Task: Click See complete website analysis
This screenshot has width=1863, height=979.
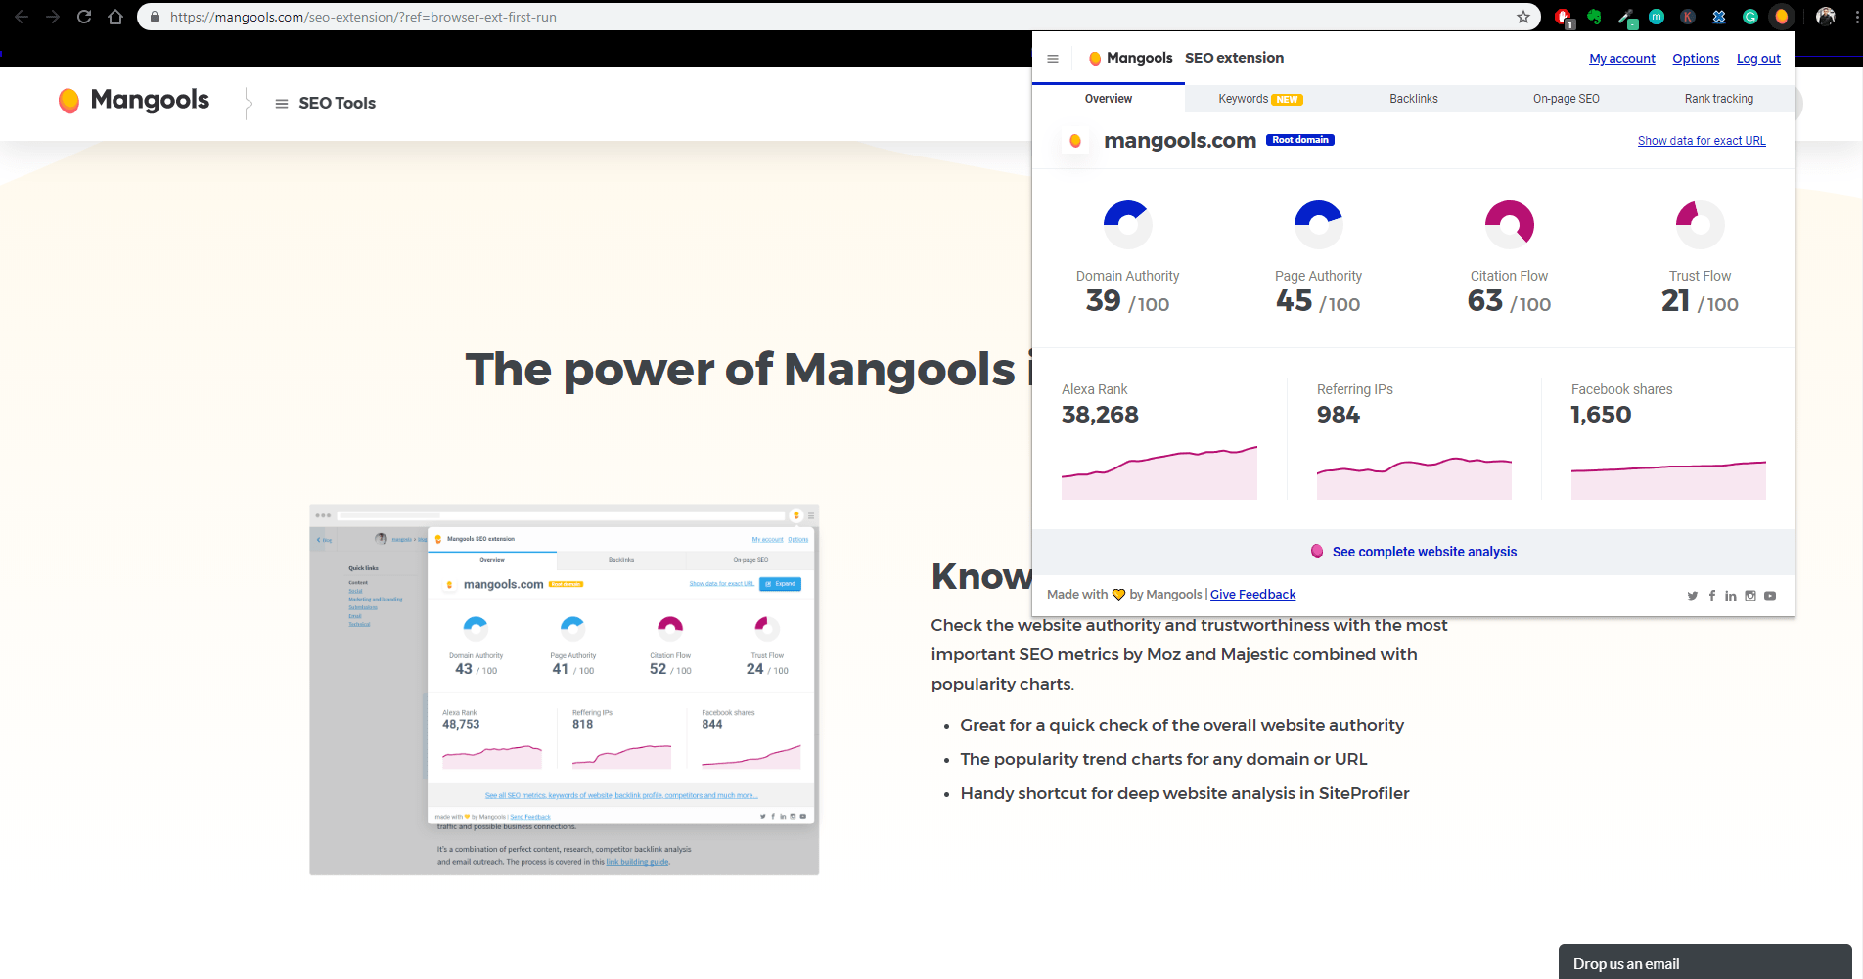Action: click(1414, 552)
